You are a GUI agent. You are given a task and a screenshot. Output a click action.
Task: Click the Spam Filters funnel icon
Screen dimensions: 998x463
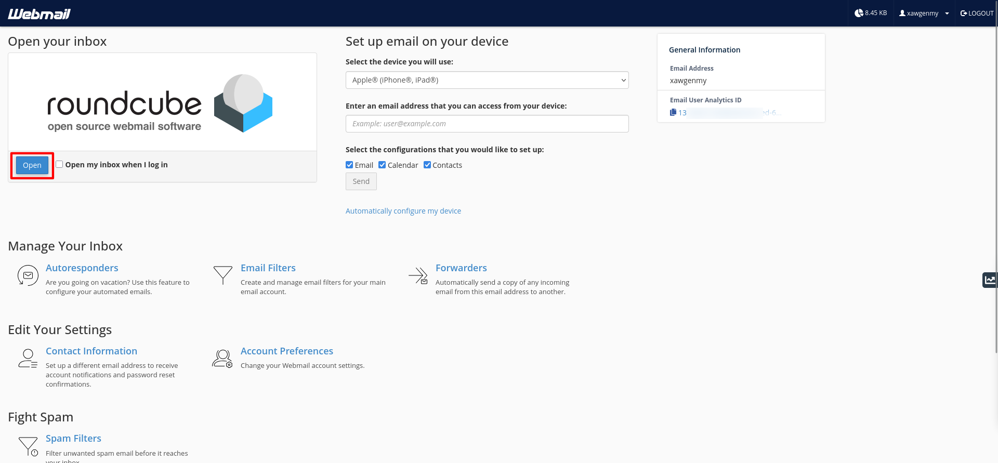point(29,446)
